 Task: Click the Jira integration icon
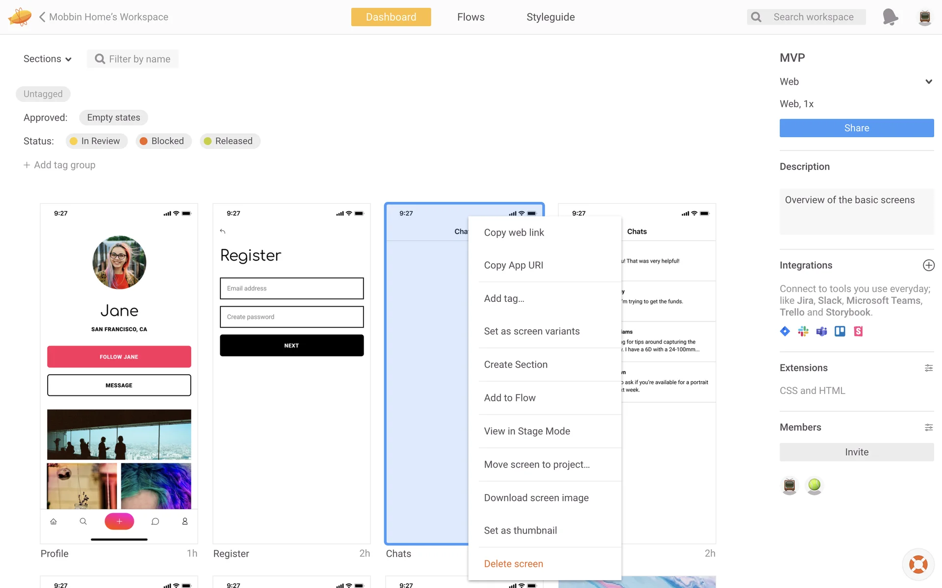(785, 331)
